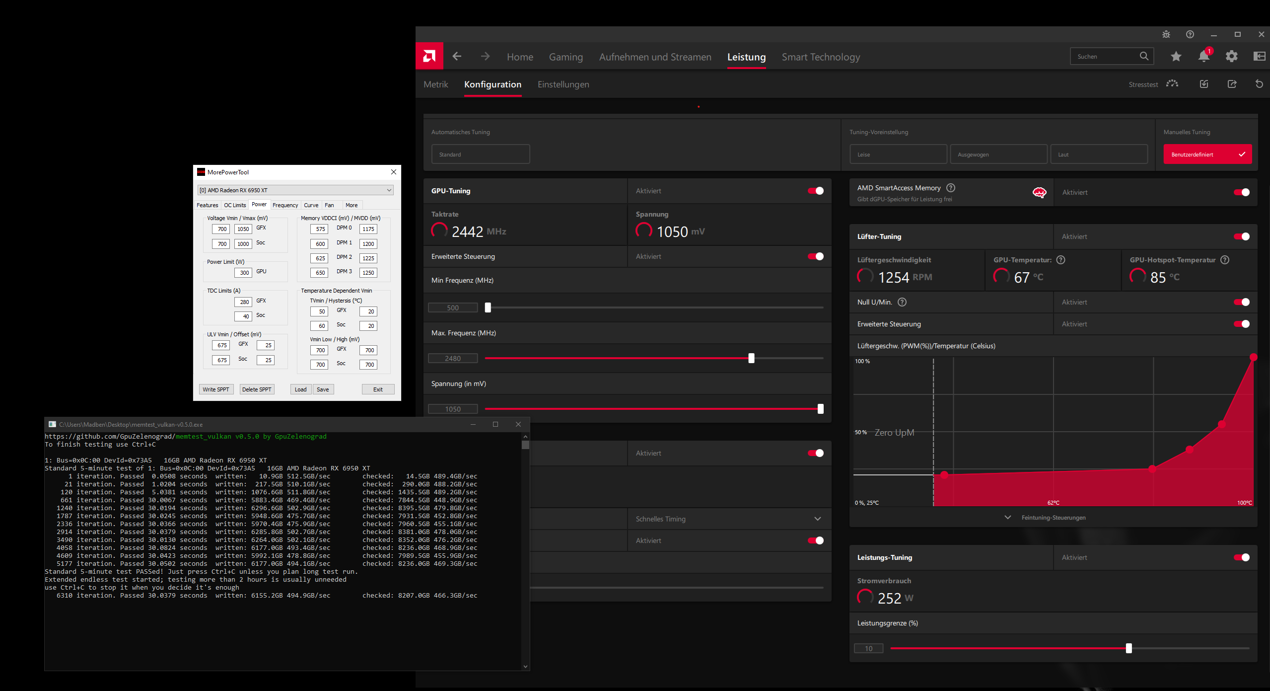Click the Write SPPT button
Viewport: 1270px width, 691px height.
(x=216, y=389)
